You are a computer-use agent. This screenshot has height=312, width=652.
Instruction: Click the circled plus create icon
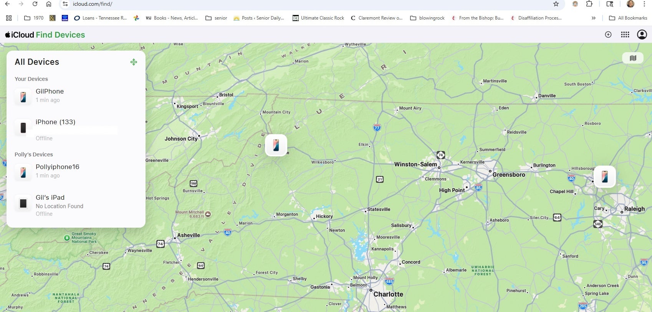click(x=608, y=34)
